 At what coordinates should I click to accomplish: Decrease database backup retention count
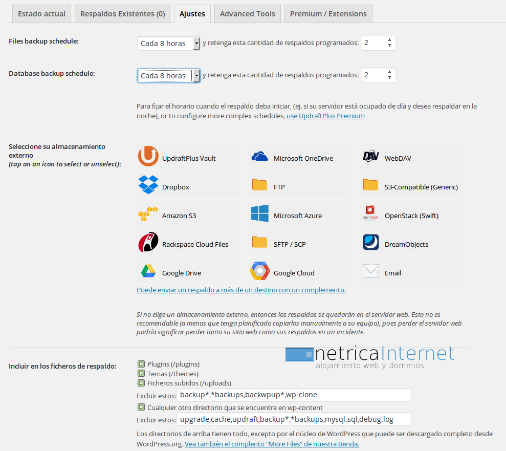coord(389,78)
